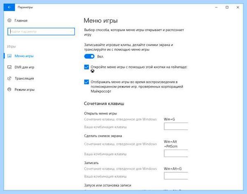The image size is (247, 194).
Task: Select the Режим игры icon
Action: [9, 90]
